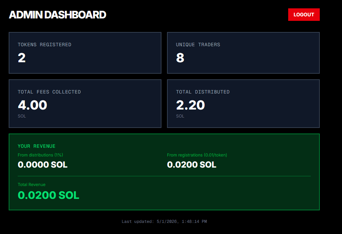Click SOL unit under 4.00

tap(22, 116)
